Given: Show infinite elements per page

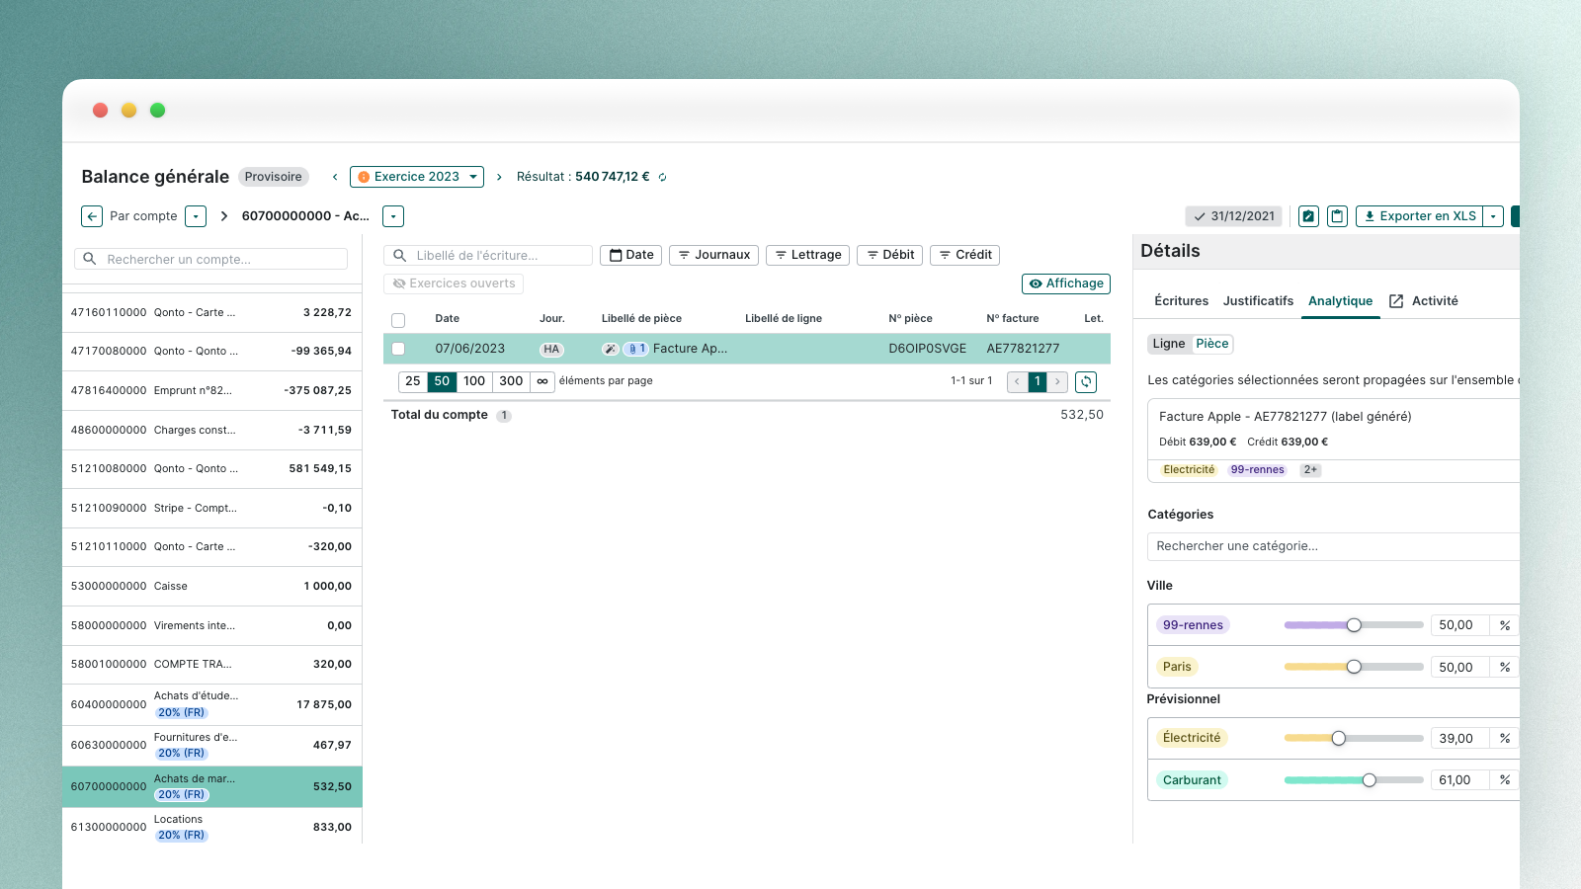Looking at the screenshot, I should 542,381.
